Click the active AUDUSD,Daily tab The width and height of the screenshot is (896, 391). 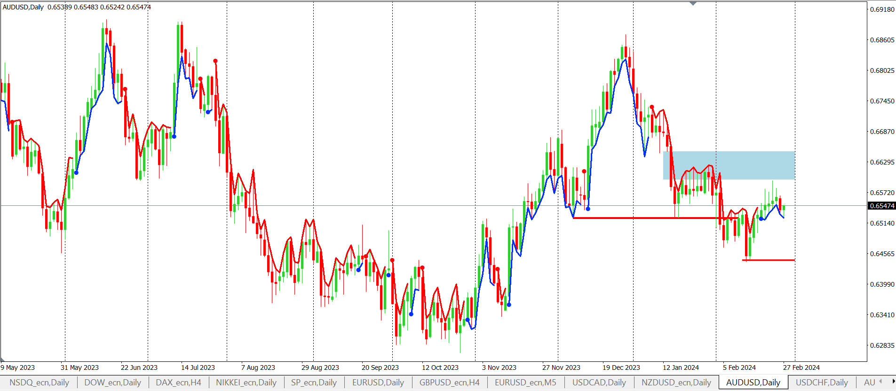pyautogui.click(x=753, y=383)
